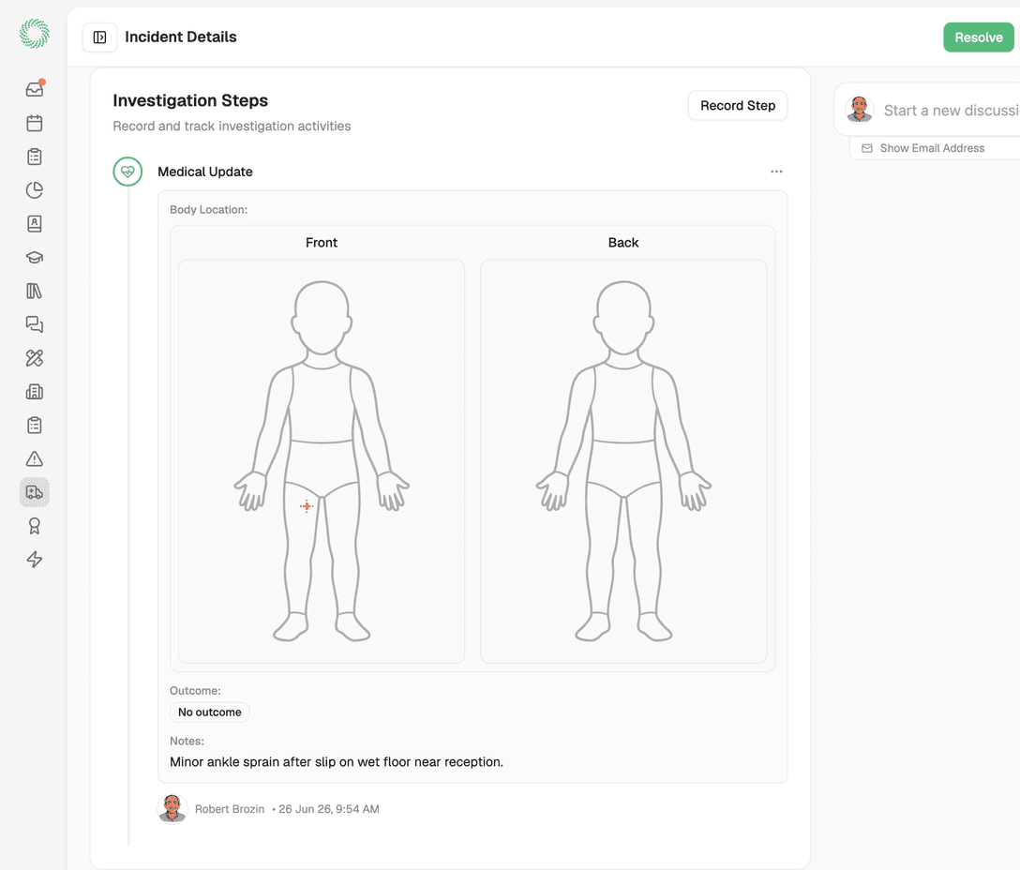Click the 'Record and track investigation activities' subtitle

tap(232, 127)
